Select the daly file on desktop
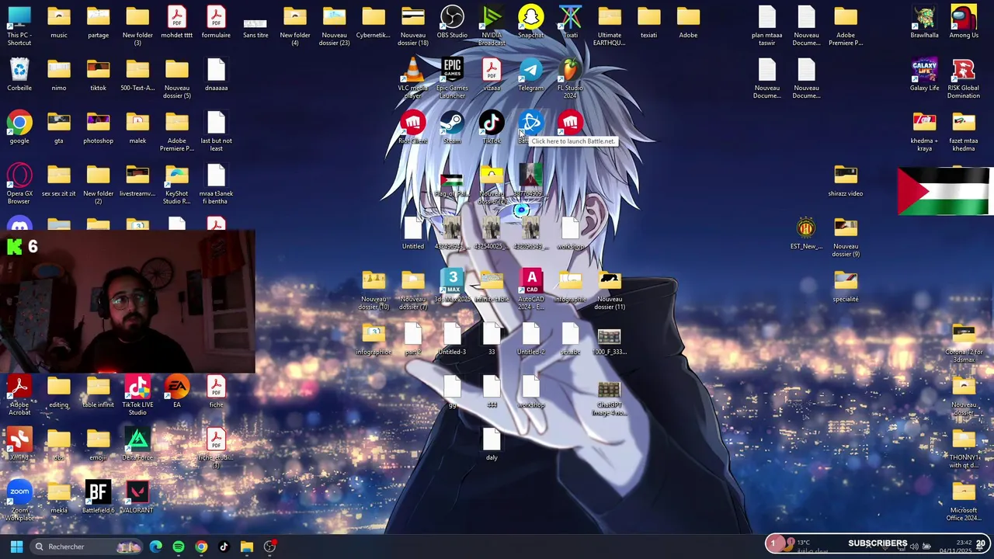 492,444
